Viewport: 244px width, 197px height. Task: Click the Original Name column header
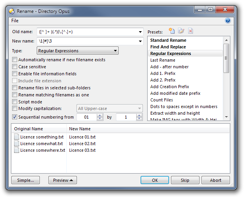(x=39, y=129)
